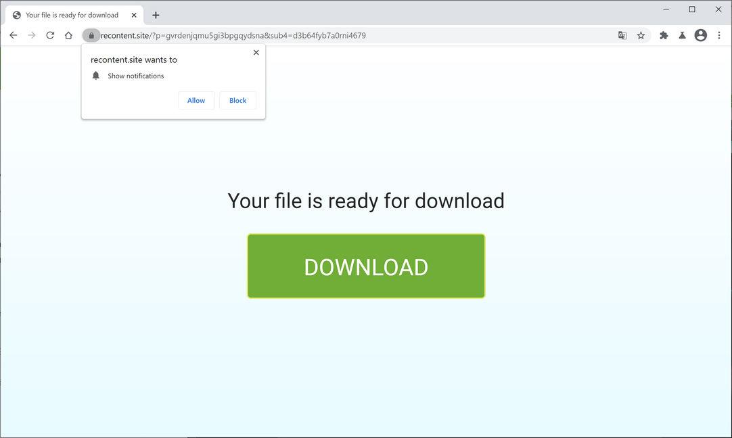Image resolution: width=732 pixels, height=438 pixels.
Task: Open the Extensions puzzle-piece icon
Action: click(x=664, y=35)
